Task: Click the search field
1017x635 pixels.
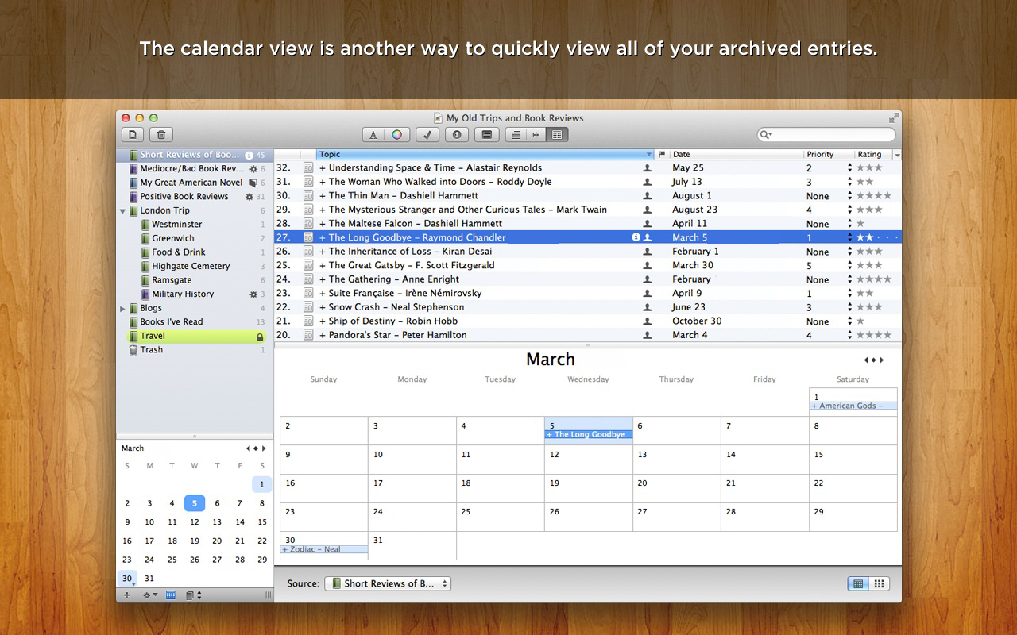Action: [826, 135]
